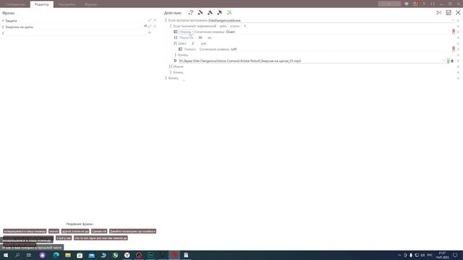The width and height of the screenshot is (463, 260).
Task: Click the keyboard icon on Left row
Action: (180, 49)
